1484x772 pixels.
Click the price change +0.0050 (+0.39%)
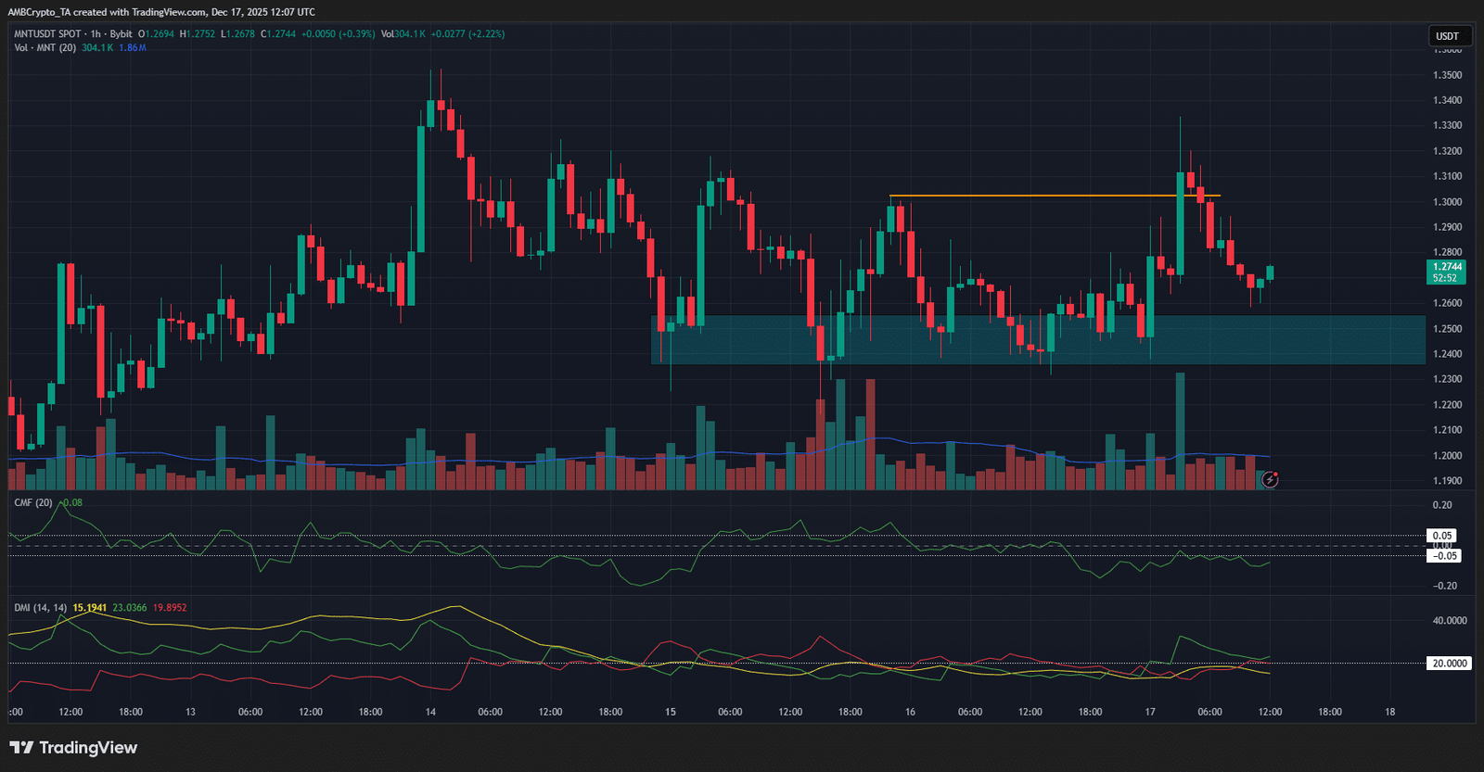click(x=339, y=34)
